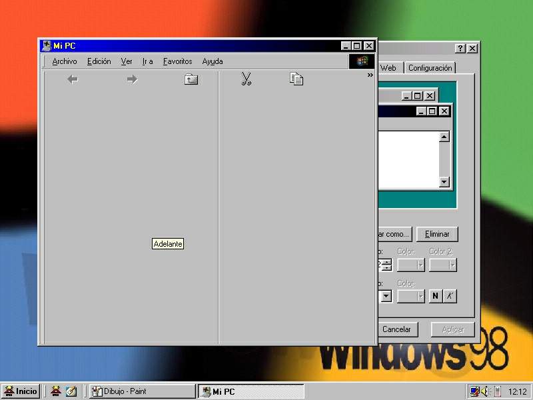533x400 pixels.
Task: Click the 12:12 taskbar clock
Action: point(518,391)
